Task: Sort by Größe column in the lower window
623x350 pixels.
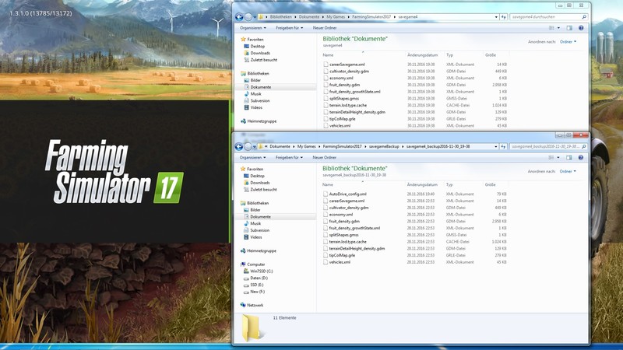Action: [x=491, y=185]
